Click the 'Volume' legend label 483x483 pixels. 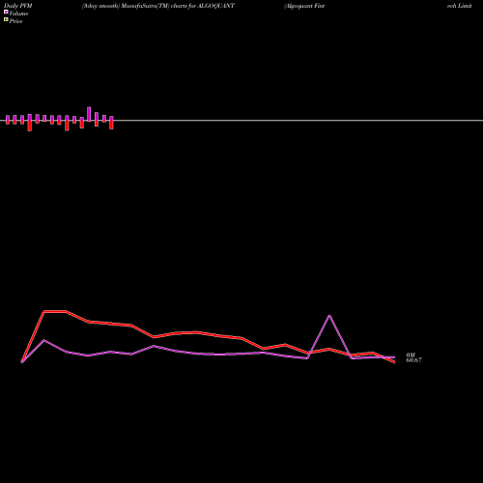(18, 14)
